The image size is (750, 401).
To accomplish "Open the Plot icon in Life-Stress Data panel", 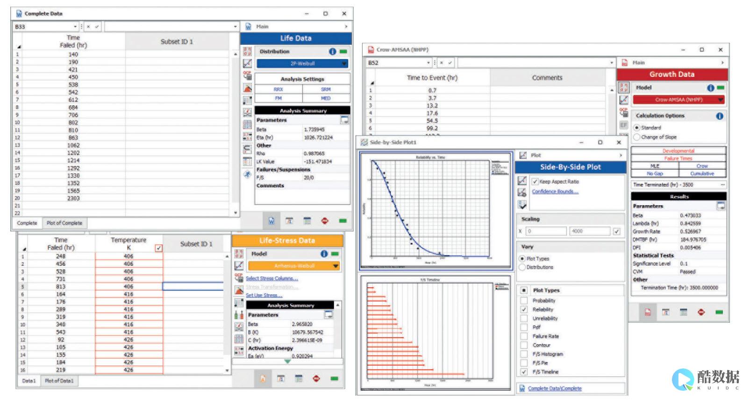I will 239,266.
